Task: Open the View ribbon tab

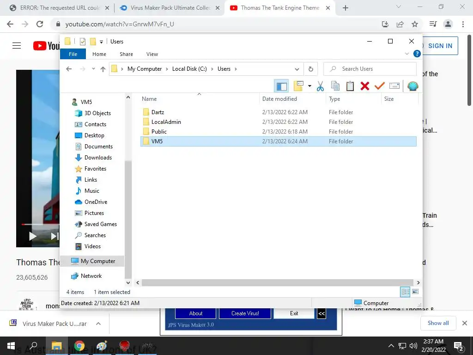Action: (x=152, y=54)
